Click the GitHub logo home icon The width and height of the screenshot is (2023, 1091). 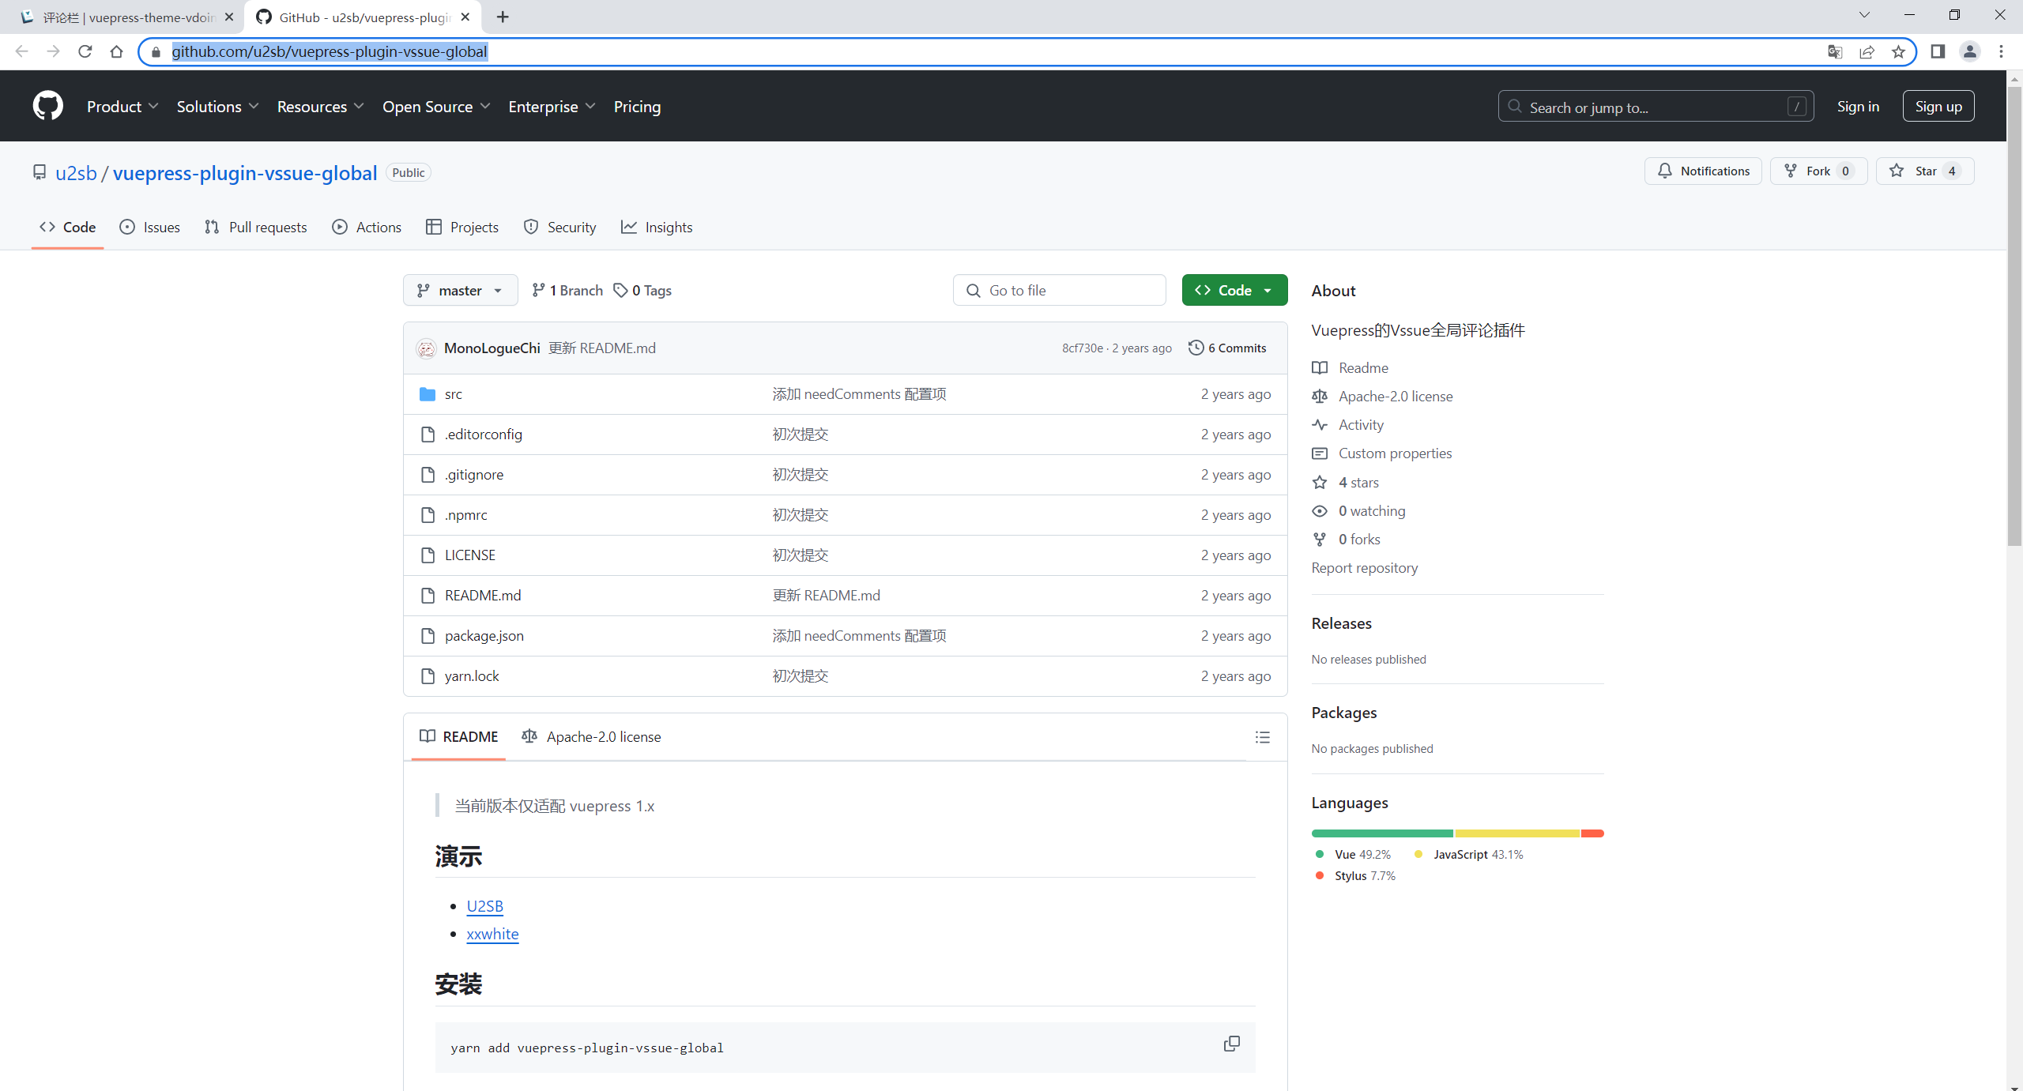coord(47,106)
